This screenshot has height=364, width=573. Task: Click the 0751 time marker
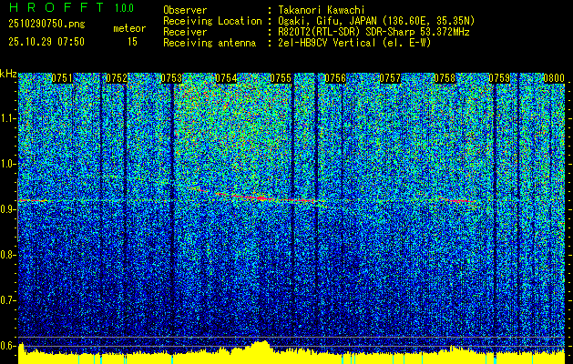tap(62, 78)
